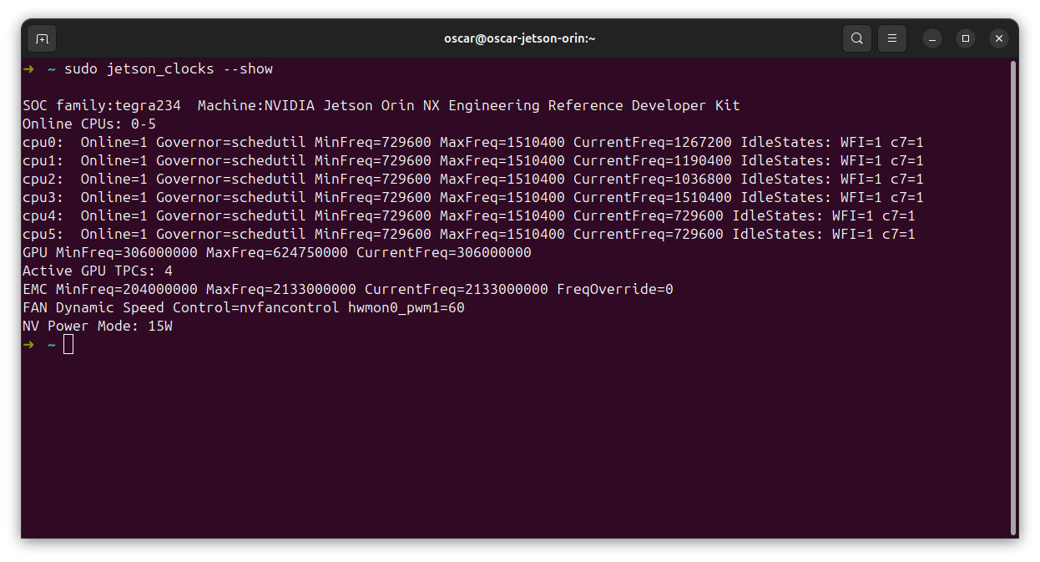Click the cpu5 row label

pos(43,234)
